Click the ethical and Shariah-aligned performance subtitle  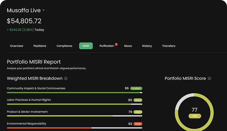[46, 68]
